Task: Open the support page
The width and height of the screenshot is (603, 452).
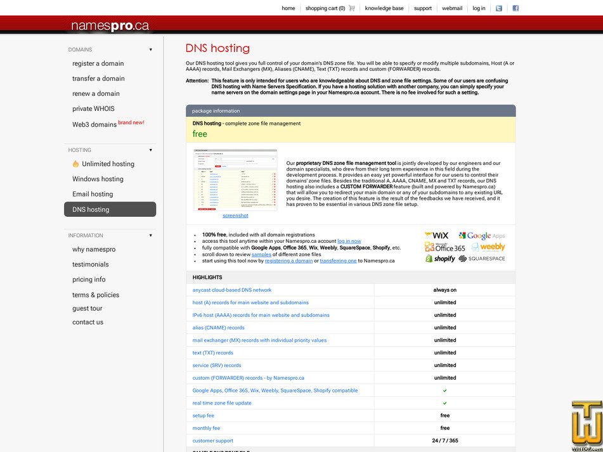Action: 423,8
